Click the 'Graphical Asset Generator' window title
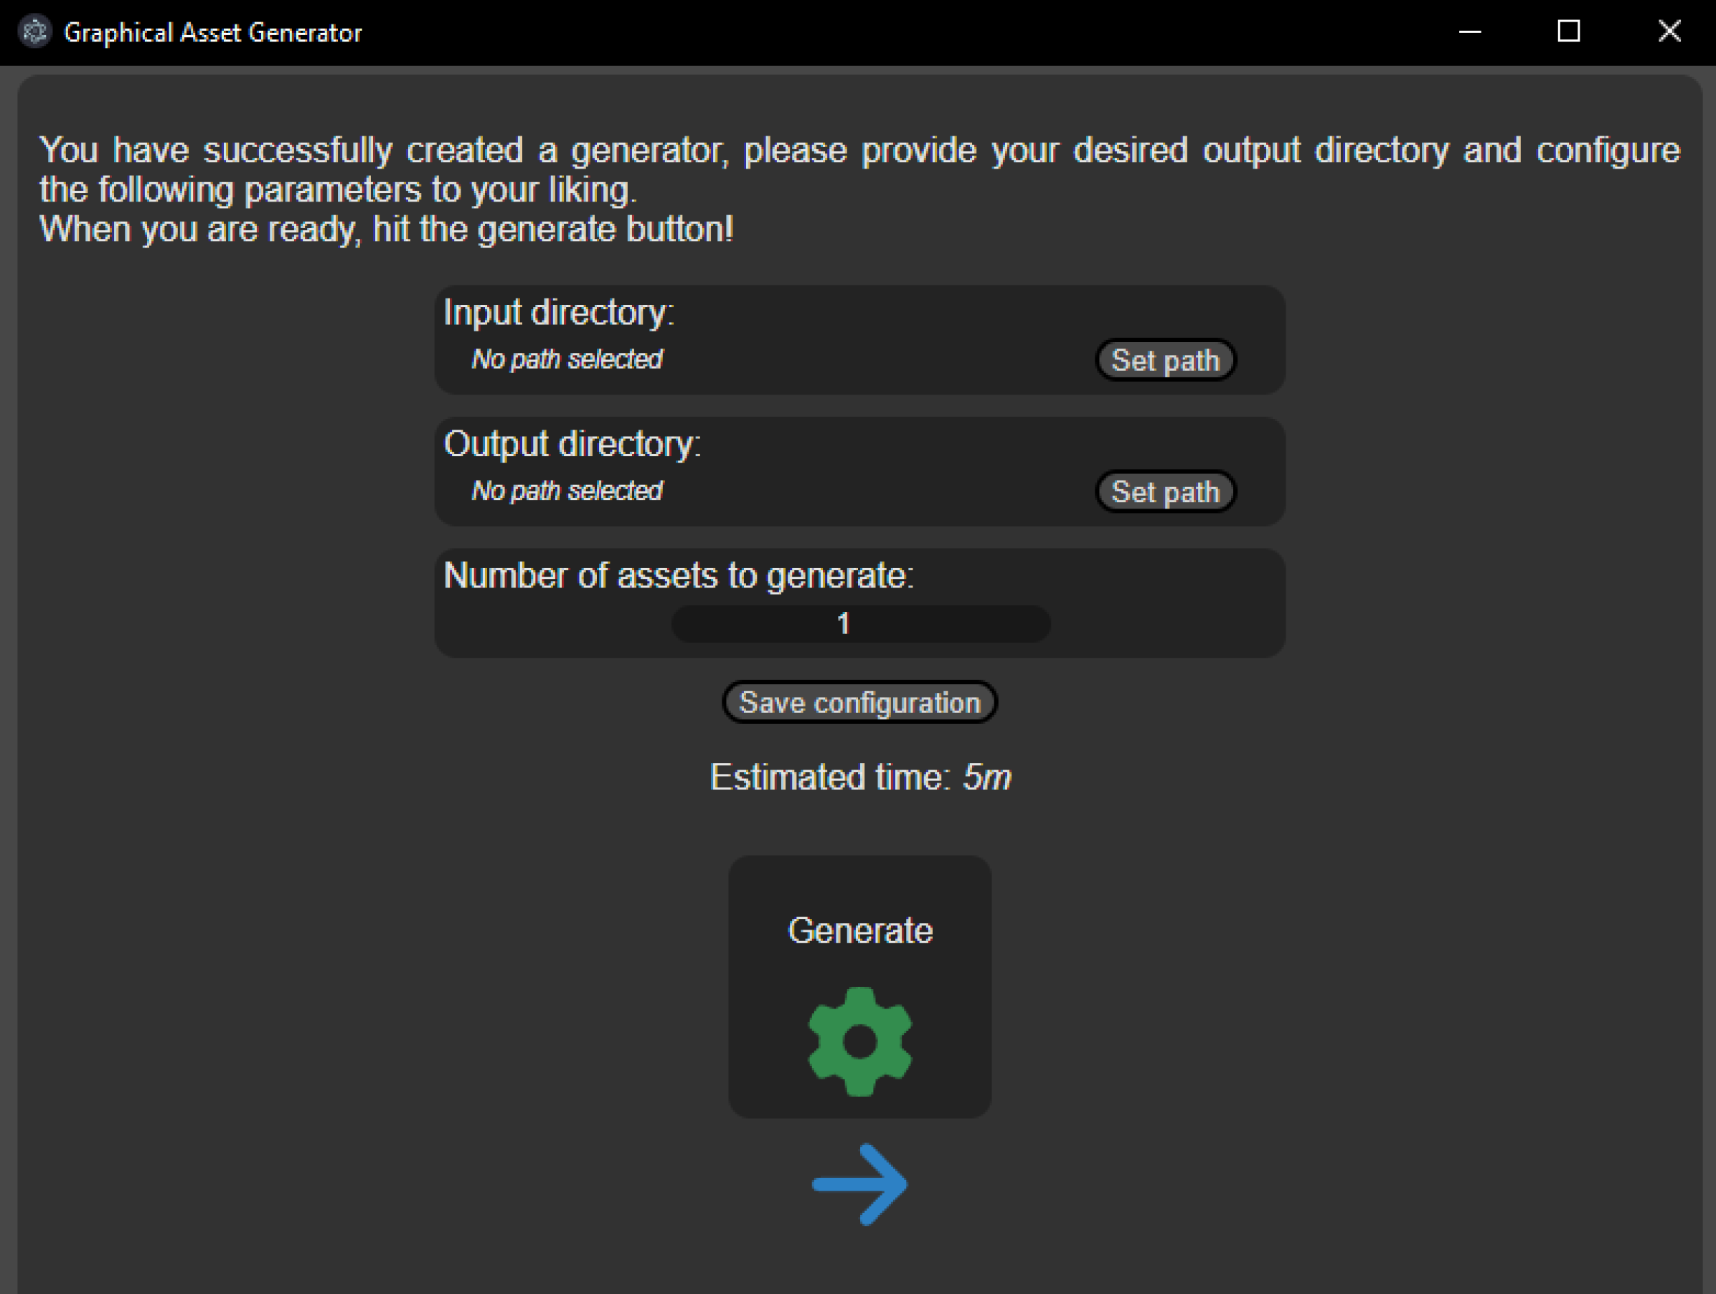The image size is (1716, 1294). coord(212,32)
